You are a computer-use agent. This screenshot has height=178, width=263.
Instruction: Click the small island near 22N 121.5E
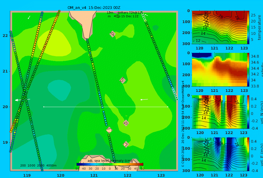click(112, 34)
